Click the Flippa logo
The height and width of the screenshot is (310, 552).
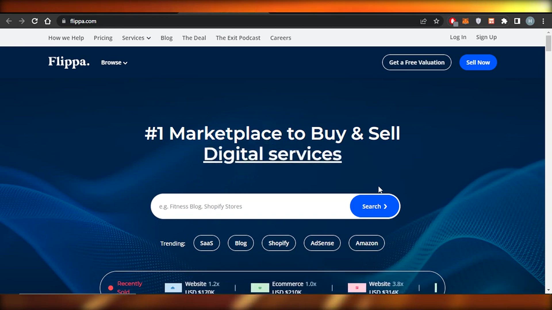coord(69,62)
